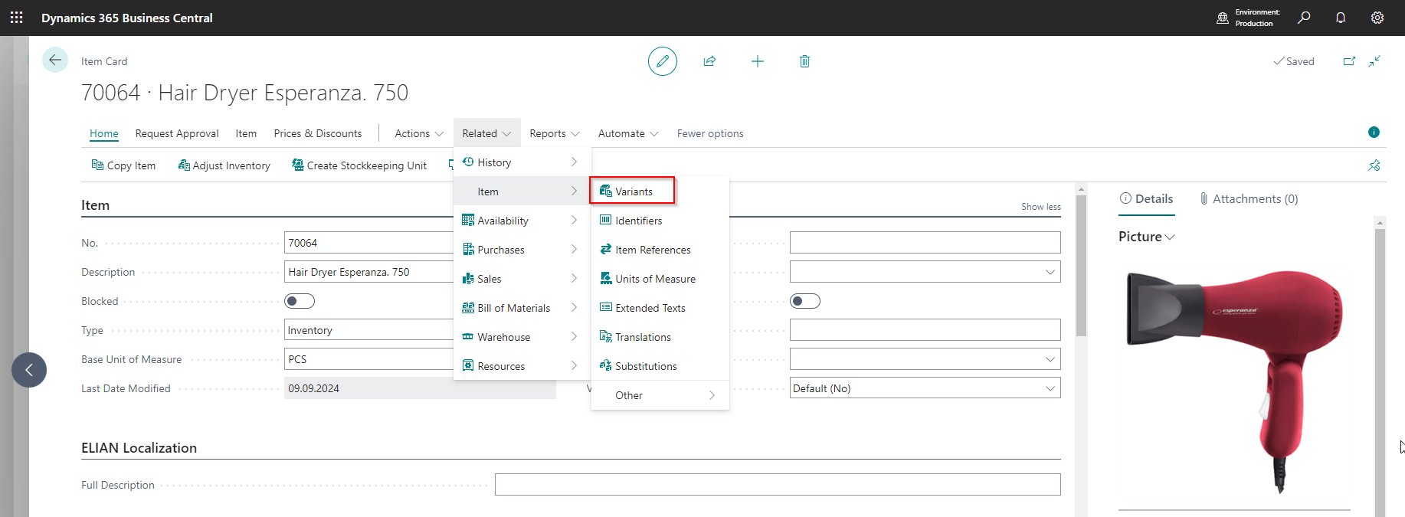
Task: Expand the Warehouse submenu
Action: coord(522,337)
